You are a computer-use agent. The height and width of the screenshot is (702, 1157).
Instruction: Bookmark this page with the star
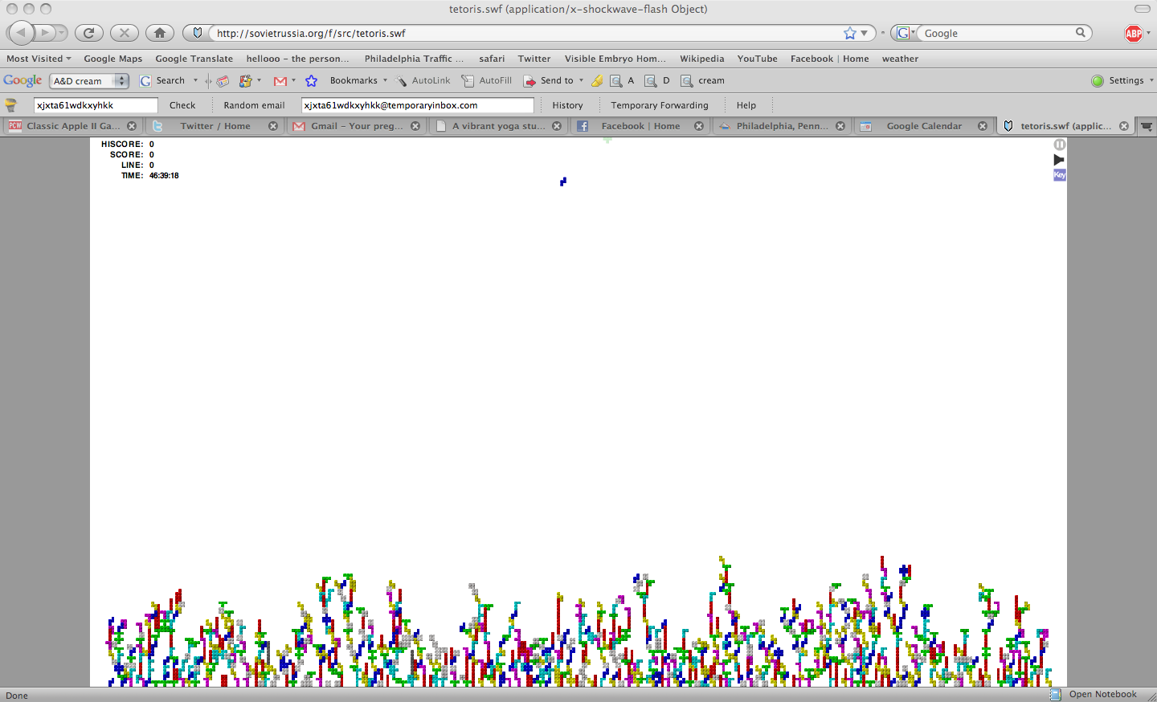[x=850, y=33]
